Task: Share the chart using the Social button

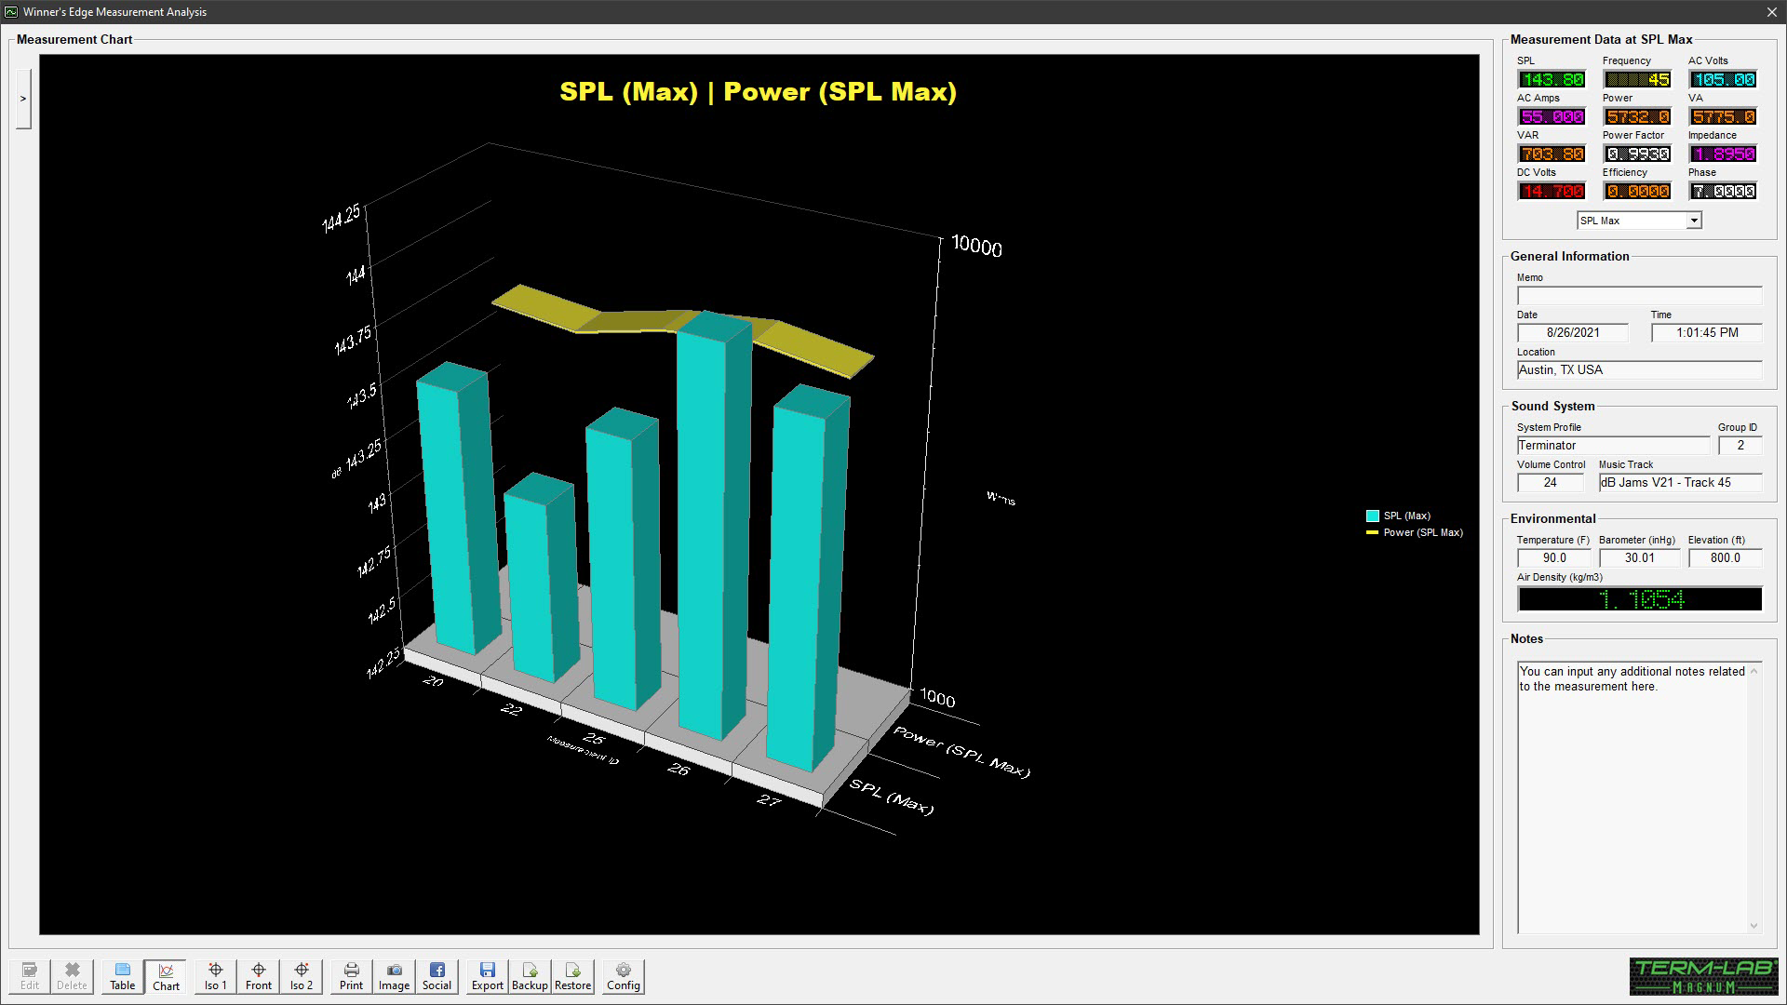Action: coord(437,976)
